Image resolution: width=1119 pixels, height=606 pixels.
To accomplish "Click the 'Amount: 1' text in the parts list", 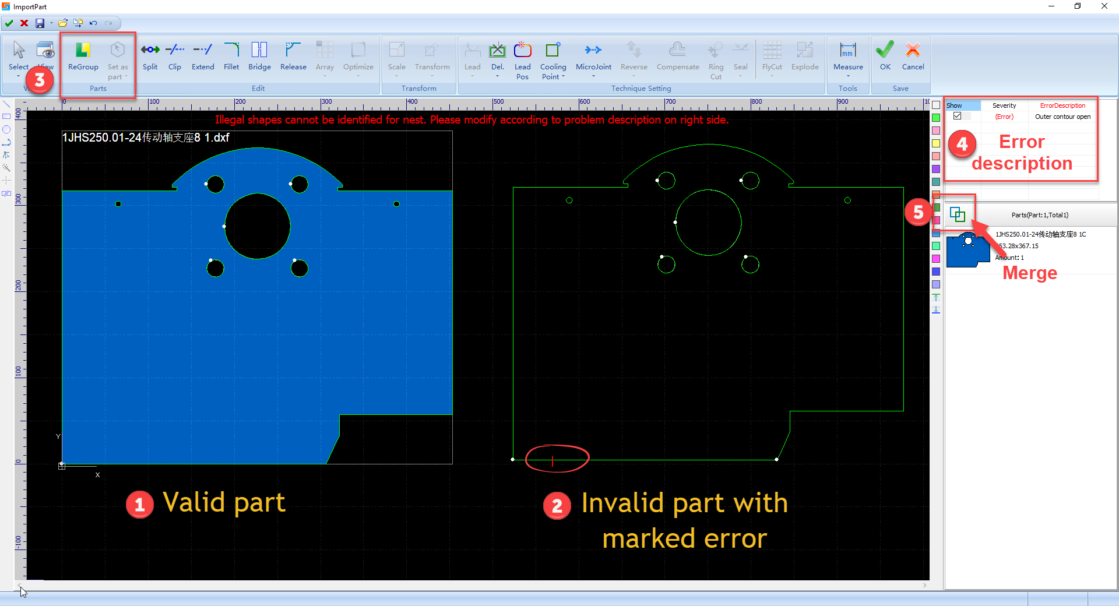I will [x=1009, y=258].
